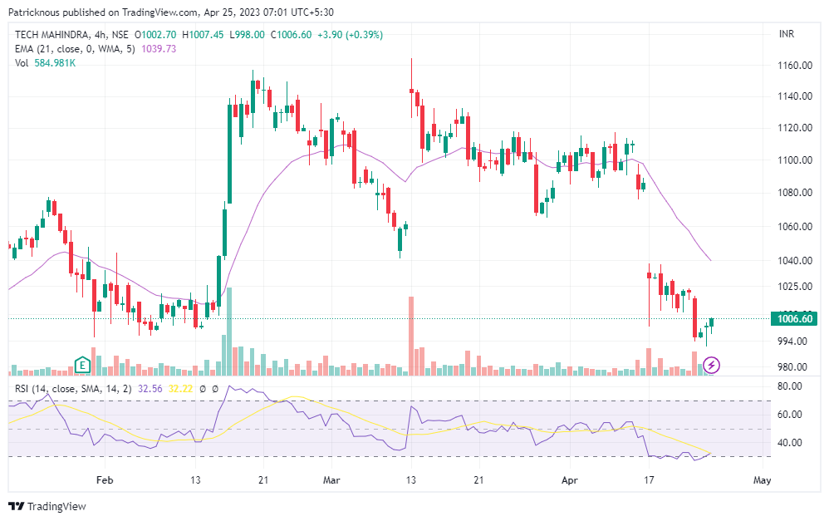
Task: Click the 1080.00 price axis label
Action: (x=795, y=193)
